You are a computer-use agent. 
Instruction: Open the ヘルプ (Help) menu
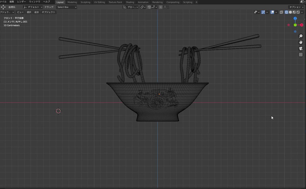[x=46, y=2]
